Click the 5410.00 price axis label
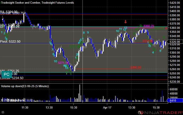 (x=175, y=7)
